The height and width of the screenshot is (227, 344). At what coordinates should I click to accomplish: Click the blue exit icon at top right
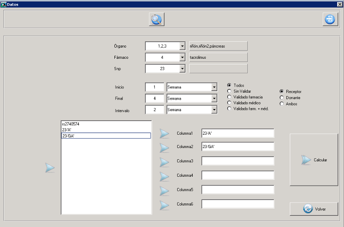click(330, 19)
